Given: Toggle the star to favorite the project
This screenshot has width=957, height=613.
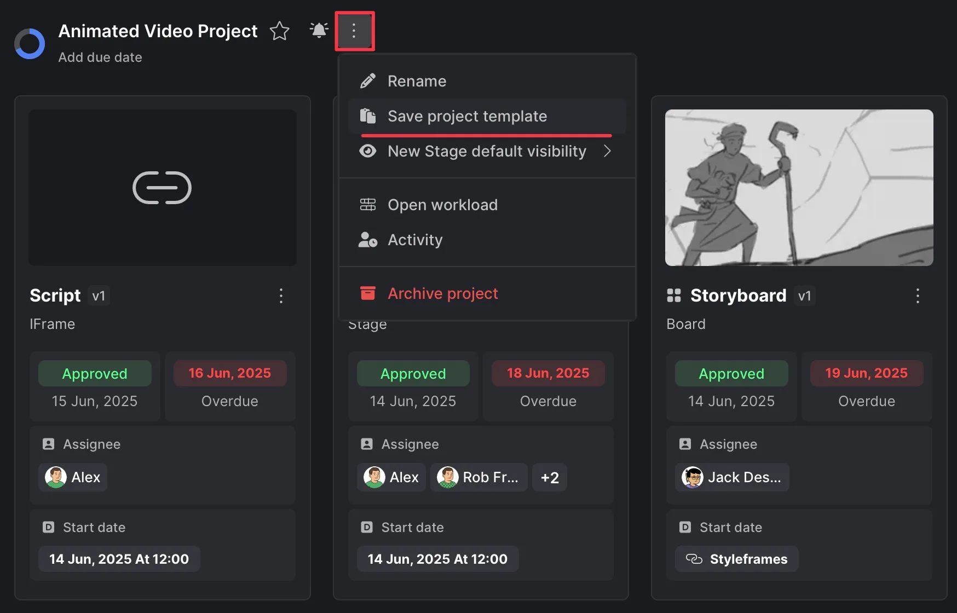Looking at the screenshot, I should [x=280, y=31].
